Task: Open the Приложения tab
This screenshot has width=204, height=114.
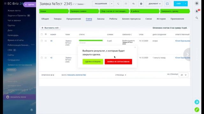Action: pyautogui.click(x=177, y=19)
